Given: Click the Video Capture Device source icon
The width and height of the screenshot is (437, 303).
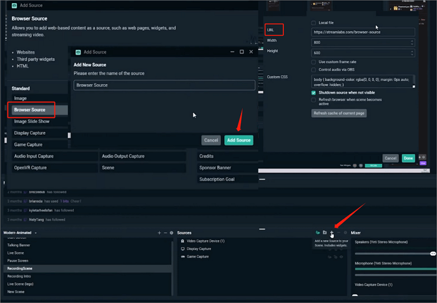Looking at the screenshot, I should coord(182,241).
